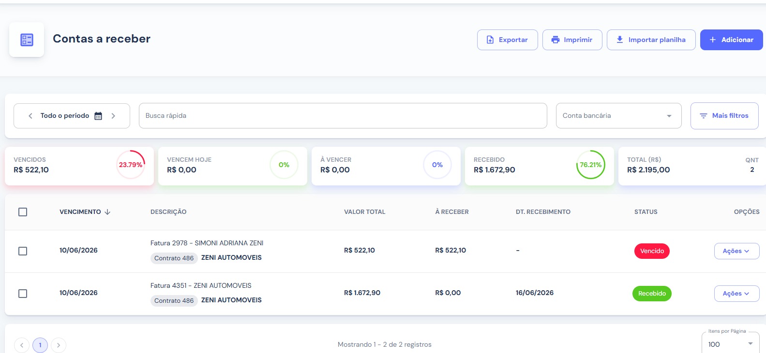Advance to next period with right chevron
The image size is (766, 353).
click(113, 116)
